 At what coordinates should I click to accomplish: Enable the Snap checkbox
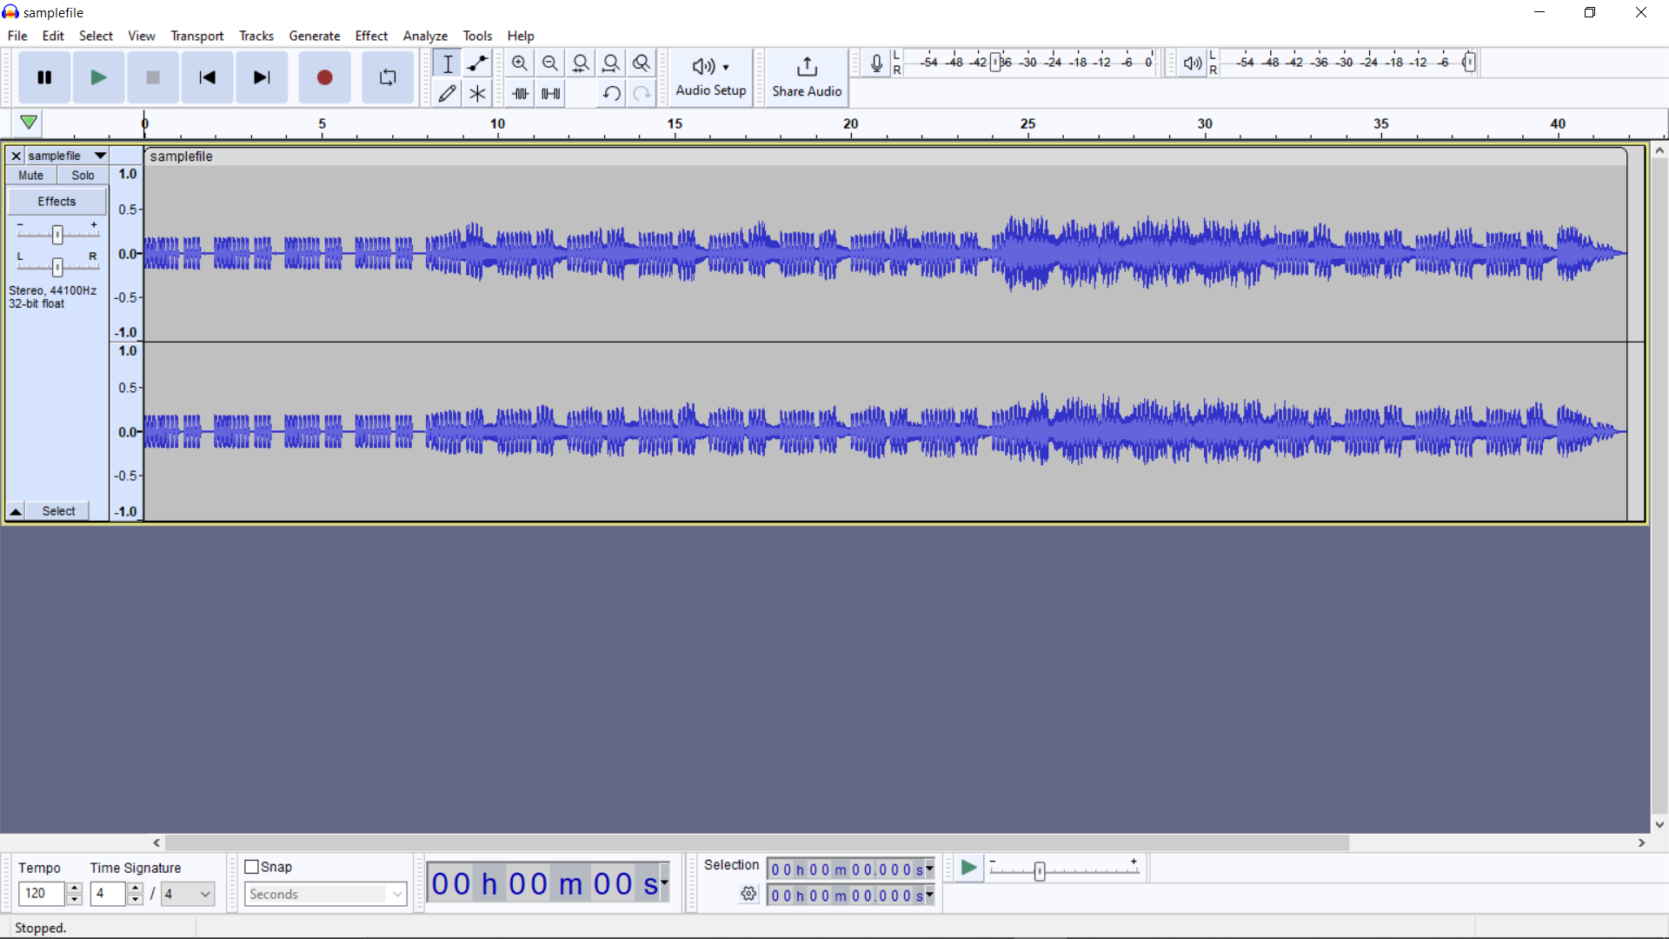pos(251,866)
